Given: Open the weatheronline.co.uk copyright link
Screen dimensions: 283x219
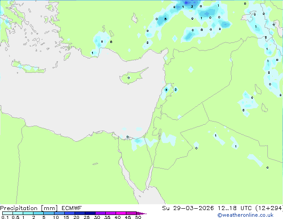Looking at the screenshot, I should coord(246,215).
